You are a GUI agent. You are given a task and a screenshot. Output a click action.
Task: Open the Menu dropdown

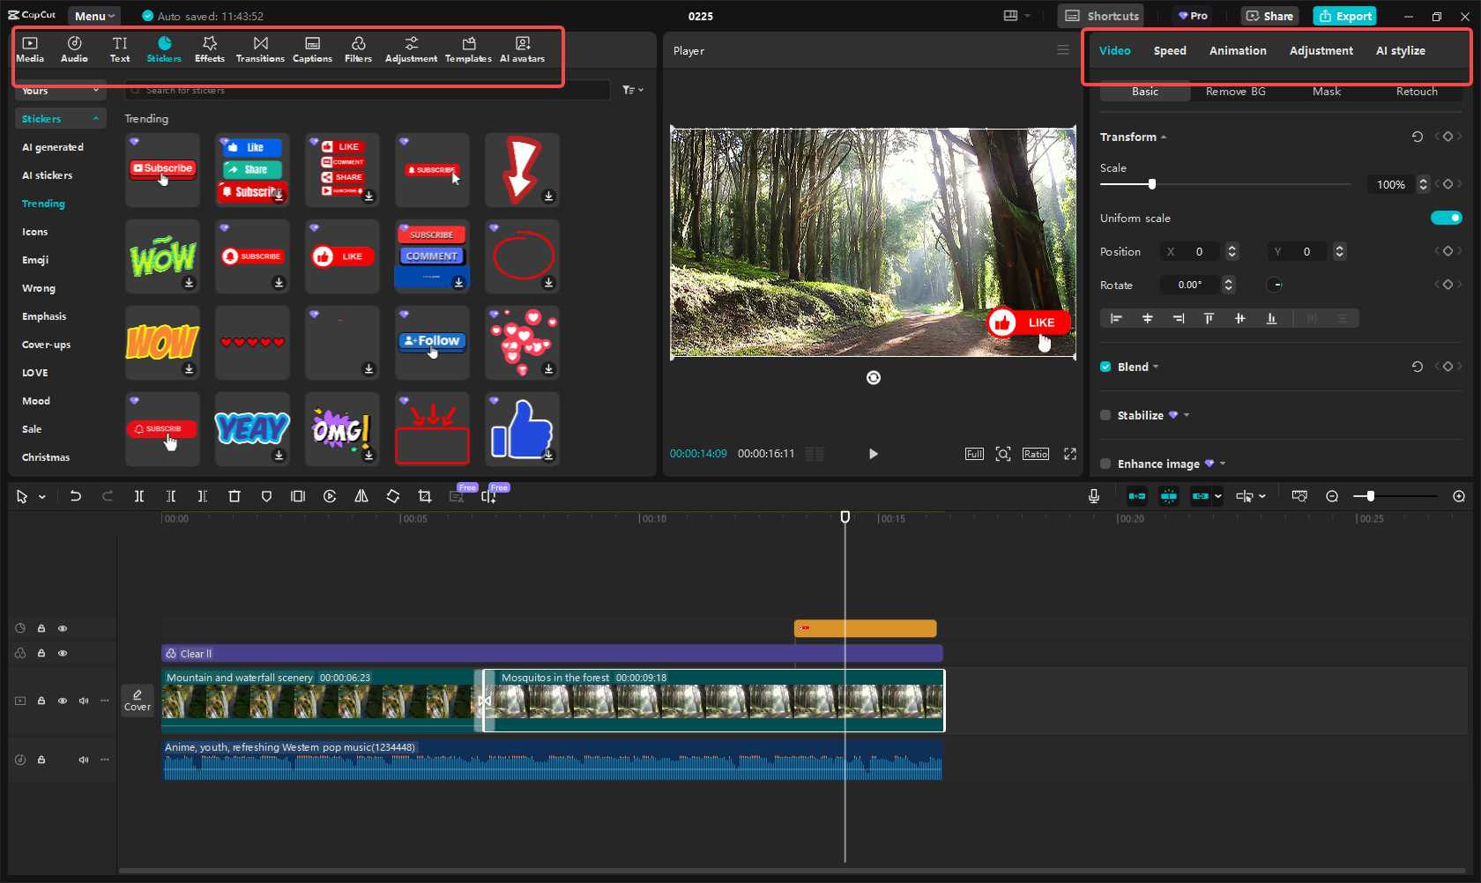pos(93,15)
